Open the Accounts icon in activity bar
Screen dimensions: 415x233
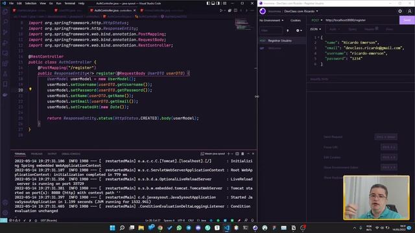5,203
